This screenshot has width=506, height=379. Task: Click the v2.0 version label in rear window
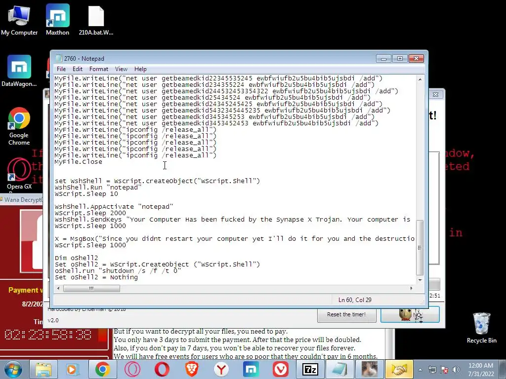tap(53, 320)
